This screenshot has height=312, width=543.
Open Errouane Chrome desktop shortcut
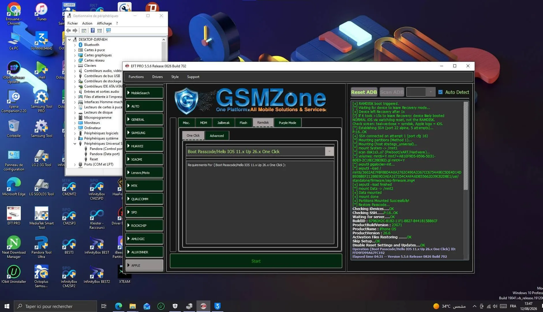[x=14, y=14]
